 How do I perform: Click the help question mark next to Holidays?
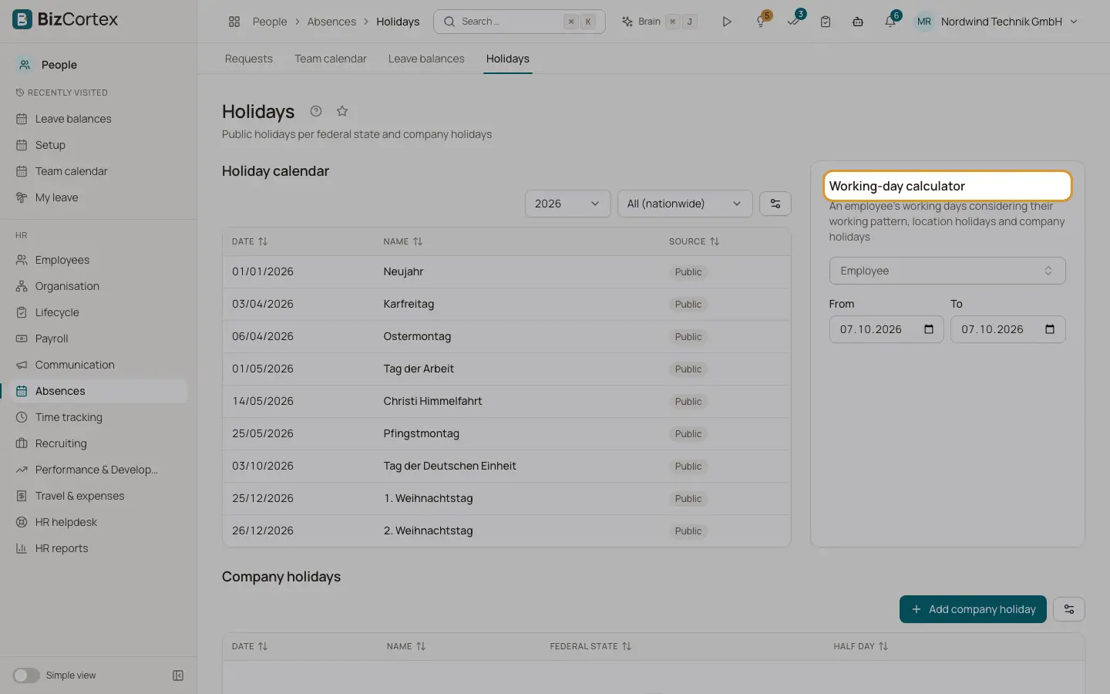coord(316,111)
